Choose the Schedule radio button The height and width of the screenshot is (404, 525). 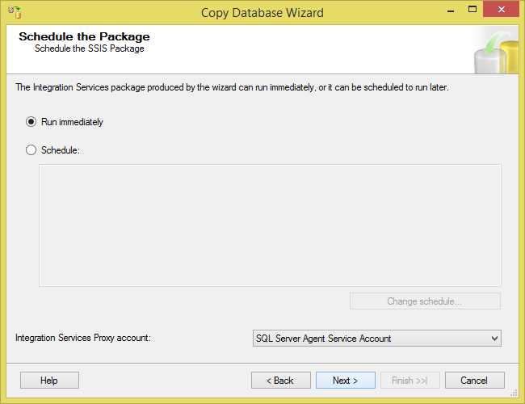pos(31,149)
